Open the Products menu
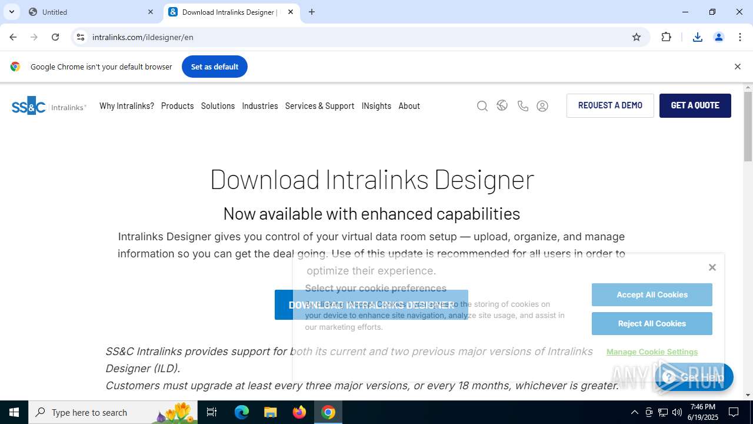 point(177,106)
